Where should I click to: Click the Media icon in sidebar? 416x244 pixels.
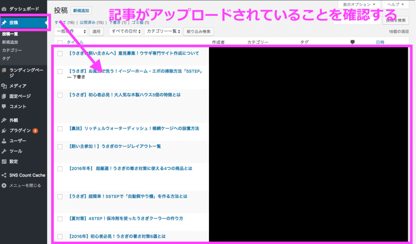(x=4, y=86)
